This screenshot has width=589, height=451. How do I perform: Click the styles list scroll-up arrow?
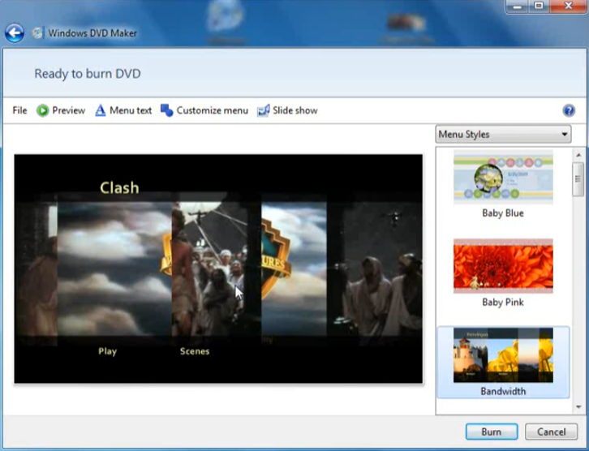(578, 155)
